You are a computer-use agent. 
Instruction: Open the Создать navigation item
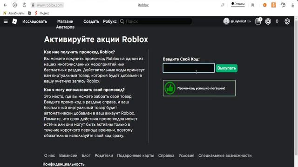(x=91, y=21)
